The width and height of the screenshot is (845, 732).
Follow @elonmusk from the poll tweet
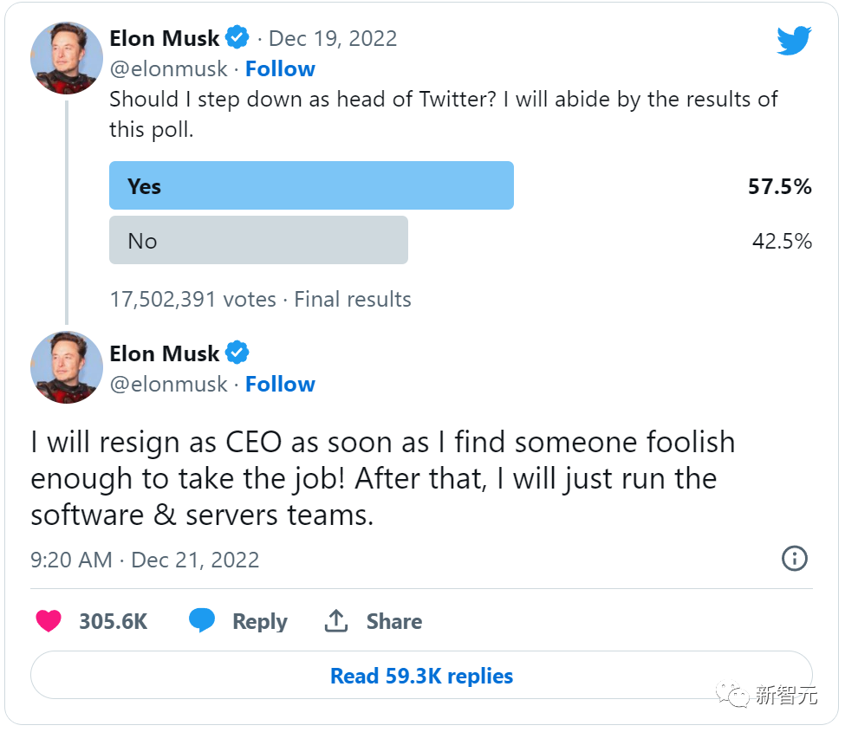(x=280, y=69)
